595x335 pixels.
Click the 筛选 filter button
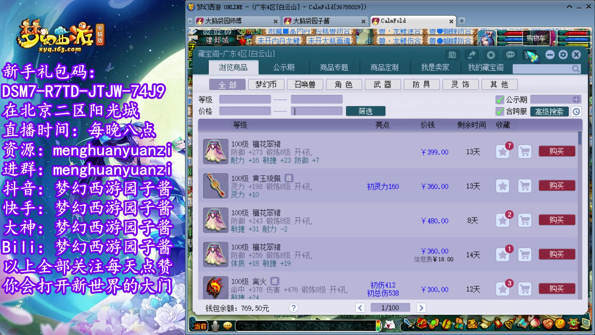(366, 111)
